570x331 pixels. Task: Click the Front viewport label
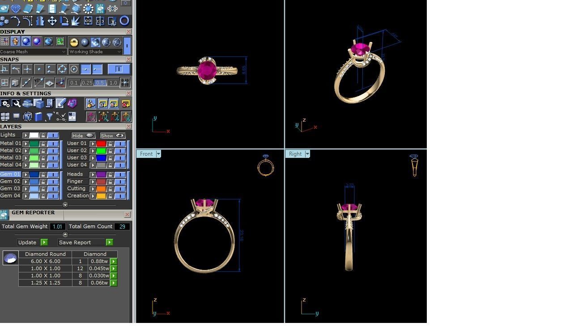(146, 154)
